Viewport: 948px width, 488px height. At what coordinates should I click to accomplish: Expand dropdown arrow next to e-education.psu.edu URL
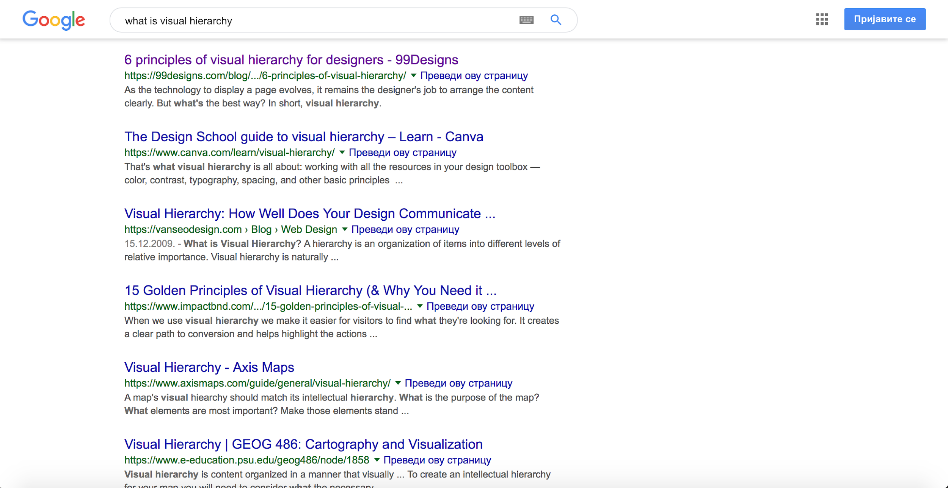(x=377, y=460)
